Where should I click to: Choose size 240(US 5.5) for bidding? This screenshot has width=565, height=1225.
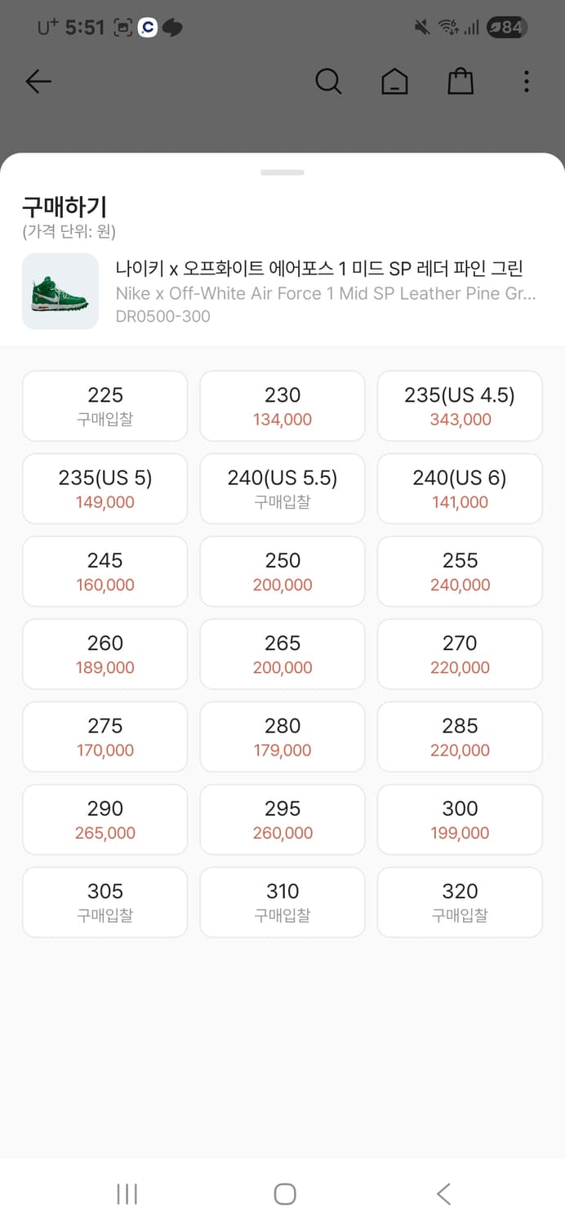282,488
